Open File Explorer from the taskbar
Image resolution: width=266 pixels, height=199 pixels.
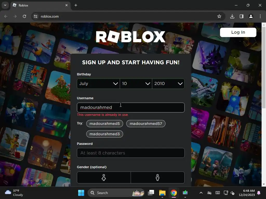click(x=162, y=193)
